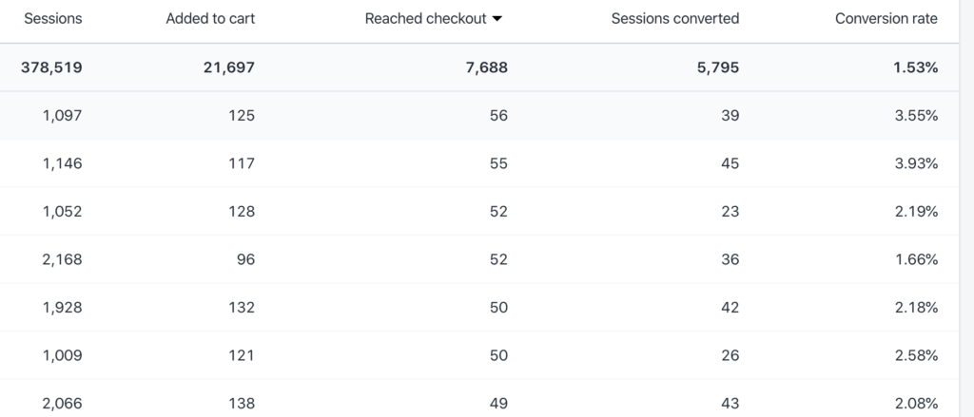Image resolution: width=974 pixels, height=417 pixels.
Task: Click the 2.58% conversion rate cell
Action: pyautogui.click(x=916, y=355)
